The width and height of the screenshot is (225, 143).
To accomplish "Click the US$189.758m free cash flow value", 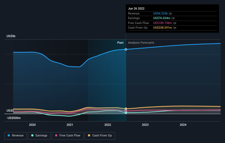I will (x=163, y=23).
